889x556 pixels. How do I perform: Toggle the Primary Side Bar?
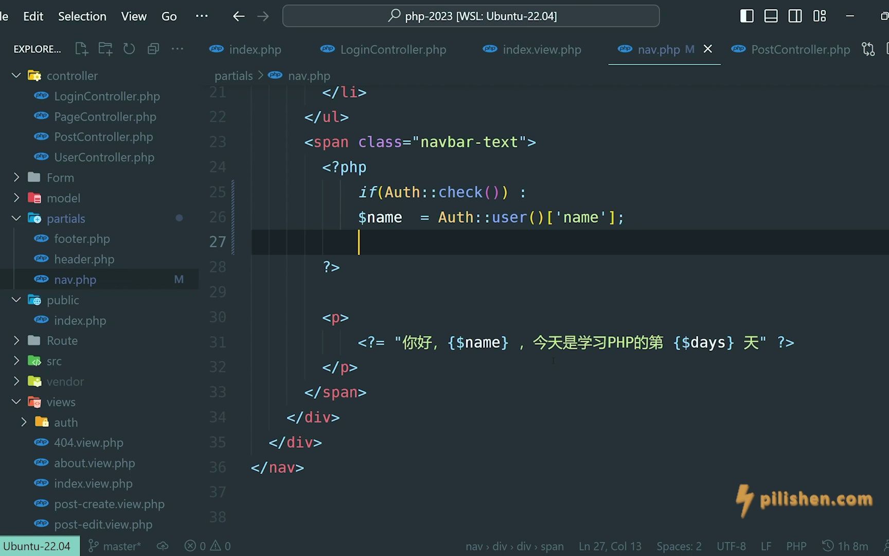click(746, 16)
